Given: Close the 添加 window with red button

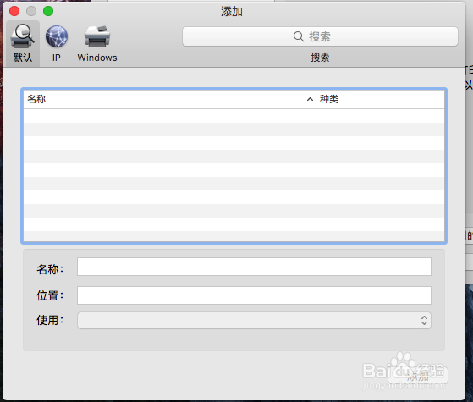Looking at the screenshot, I should 14,11.
